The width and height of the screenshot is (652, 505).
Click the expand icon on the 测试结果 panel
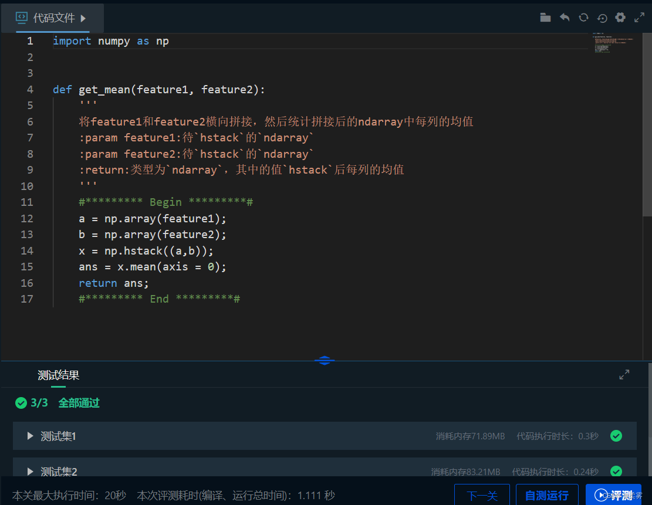[624, 374]
